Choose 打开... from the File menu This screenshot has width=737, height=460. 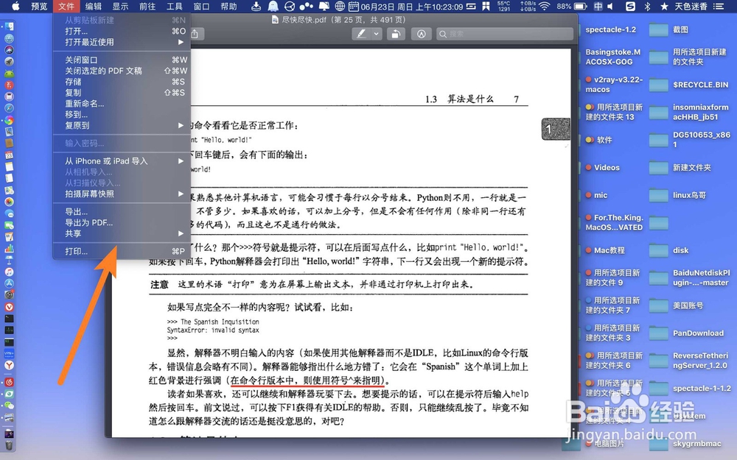pyautogui.click(x=122, y=31)
